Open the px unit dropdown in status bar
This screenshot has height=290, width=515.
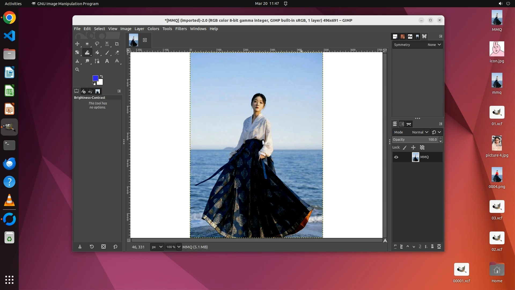157,247
